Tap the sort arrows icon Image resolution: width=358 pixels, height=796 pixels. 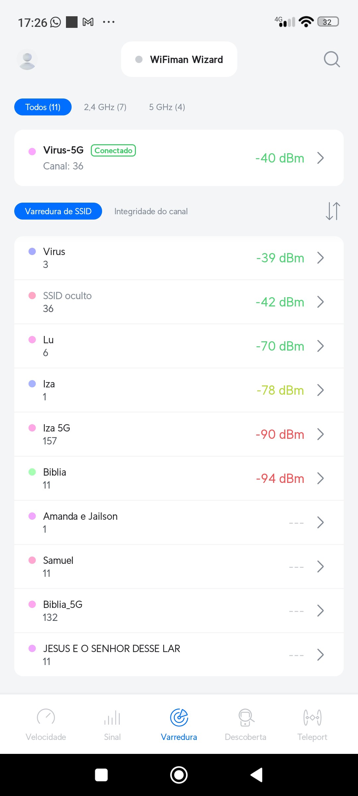[x=333, y=211]
